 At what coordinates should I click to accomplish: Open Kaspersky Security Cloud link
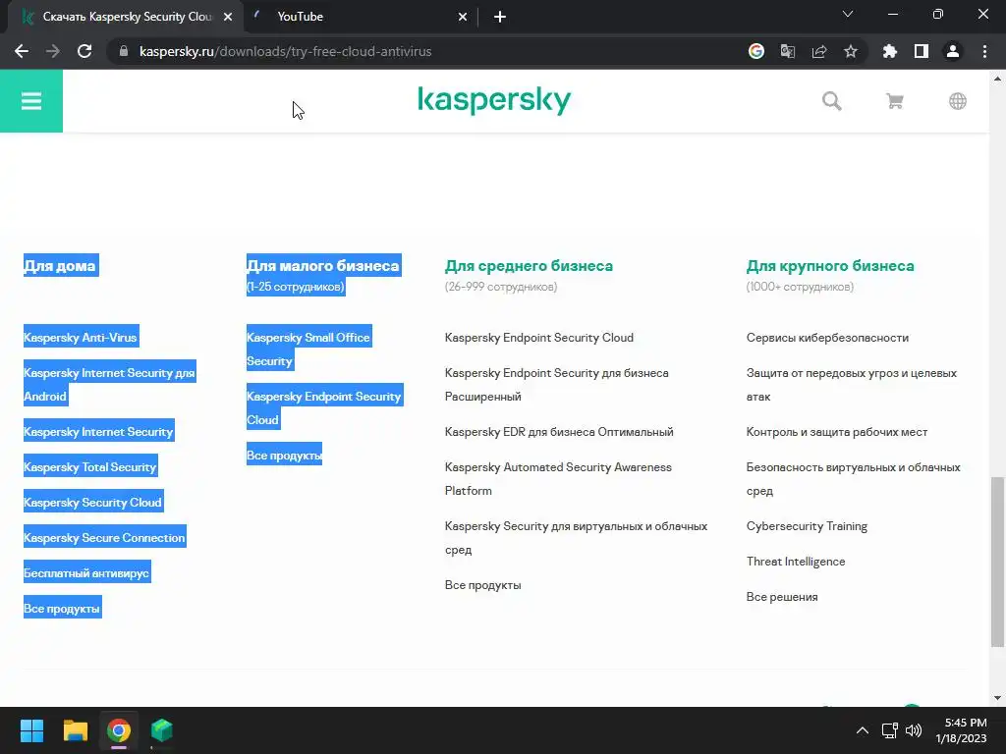coord(92,502)
